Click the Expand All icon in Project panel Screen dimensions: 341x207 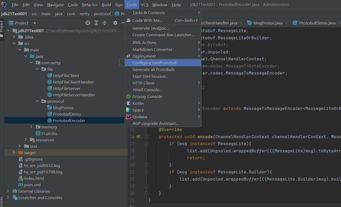(x=96, y=23)
